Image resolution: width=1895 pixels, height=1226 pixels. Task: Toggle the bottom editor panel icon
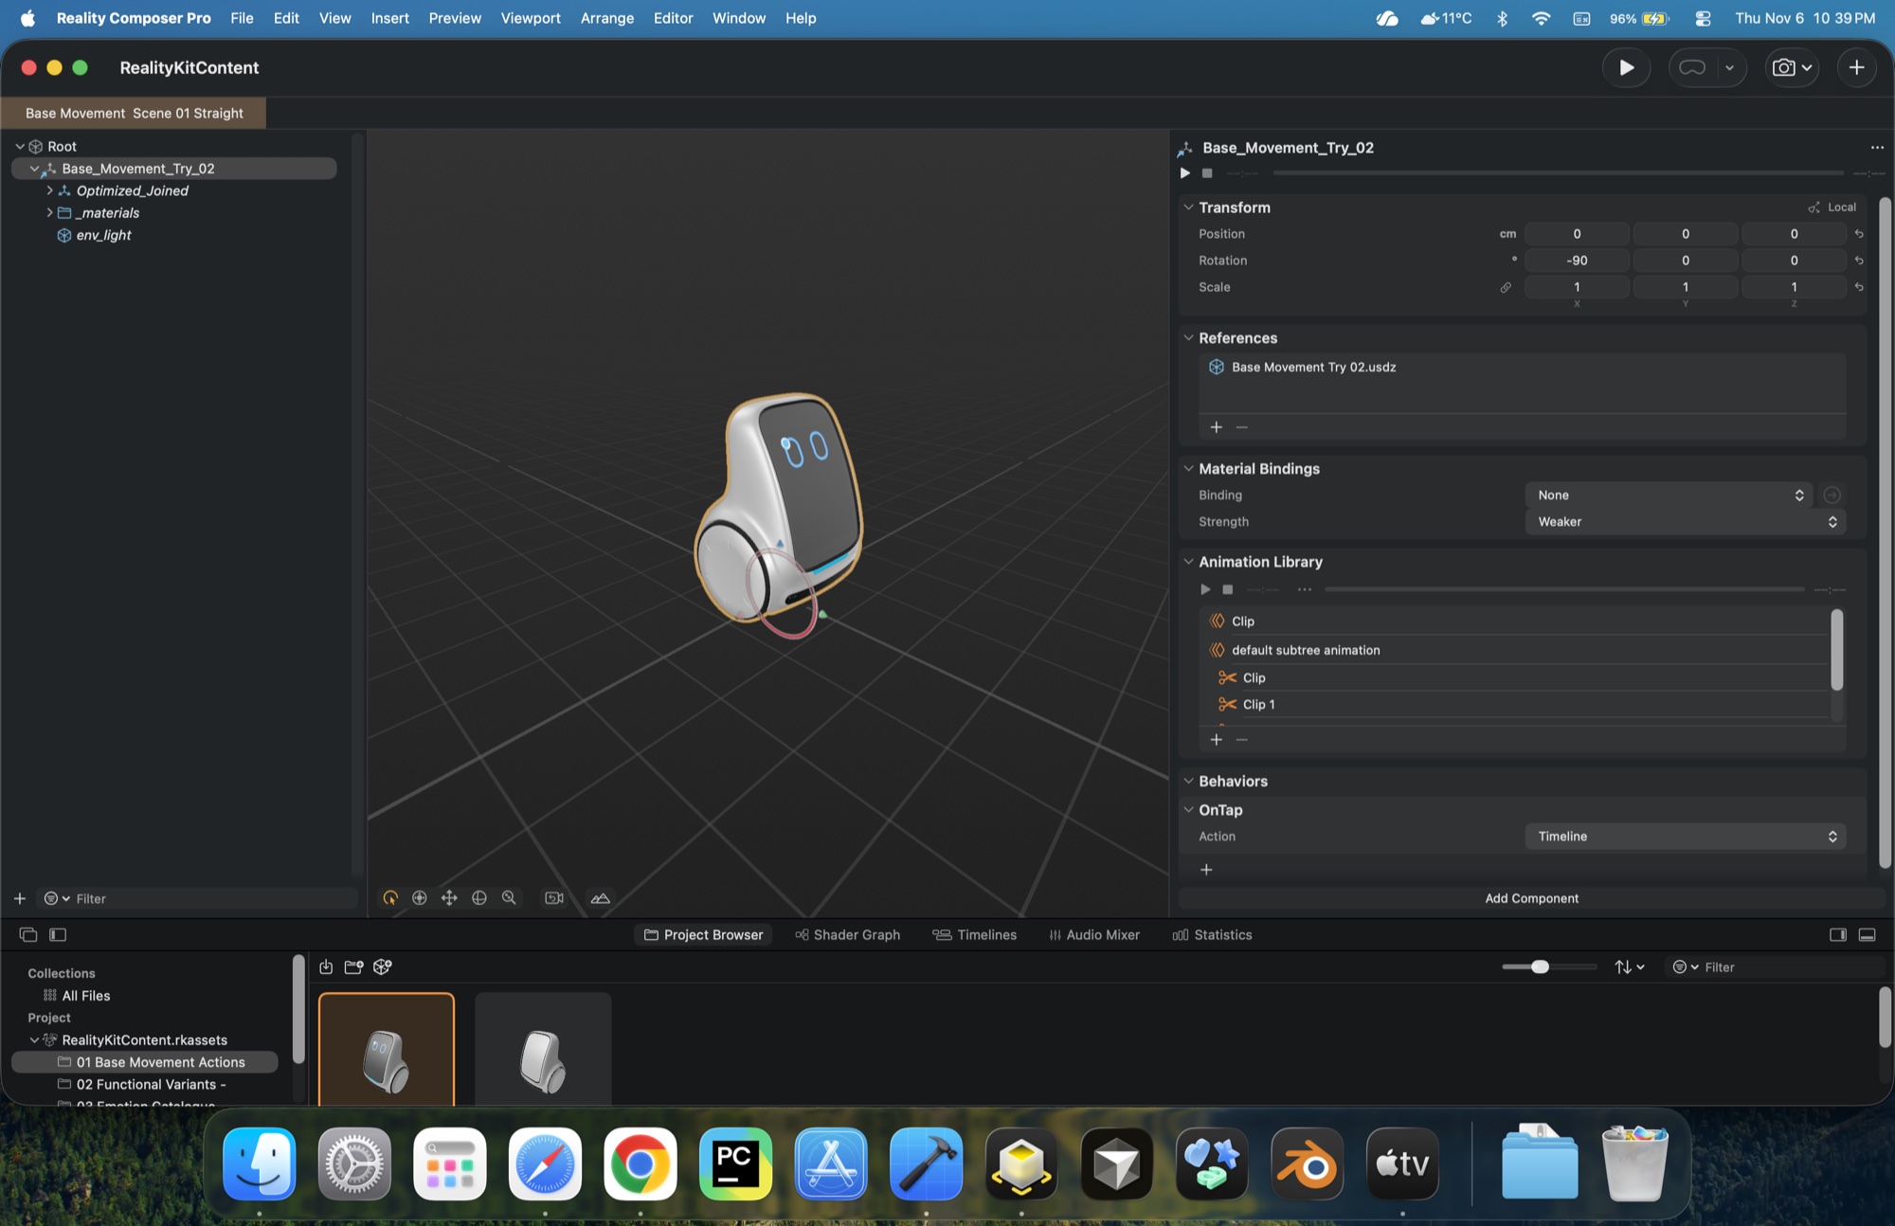[1867, 934]
